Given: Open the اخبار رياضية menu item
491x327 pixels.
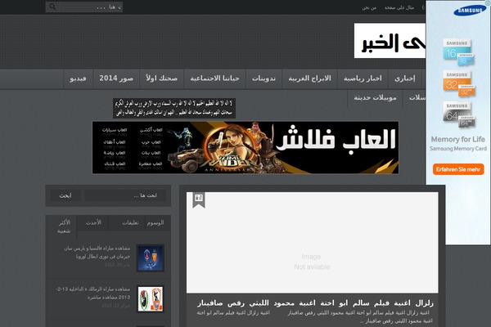Looking at the screenshot, I should [x=363, y=78].
